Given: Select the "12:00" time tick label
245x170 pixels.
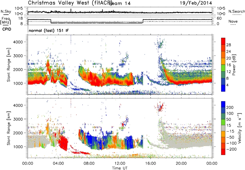Looking at the screenshot, I should pyautogui.click(x=120, y=164).
